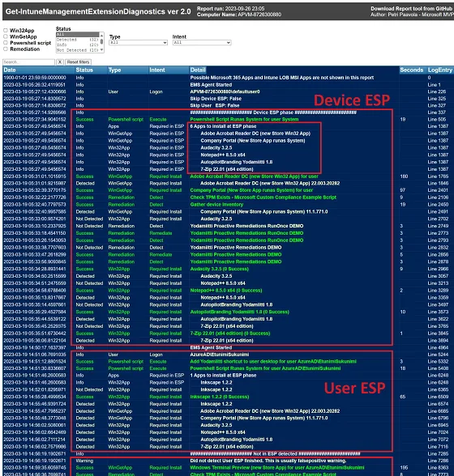Click the Status list scrollbar
This screenshot has height=476, width=454.
click(101, 42)
